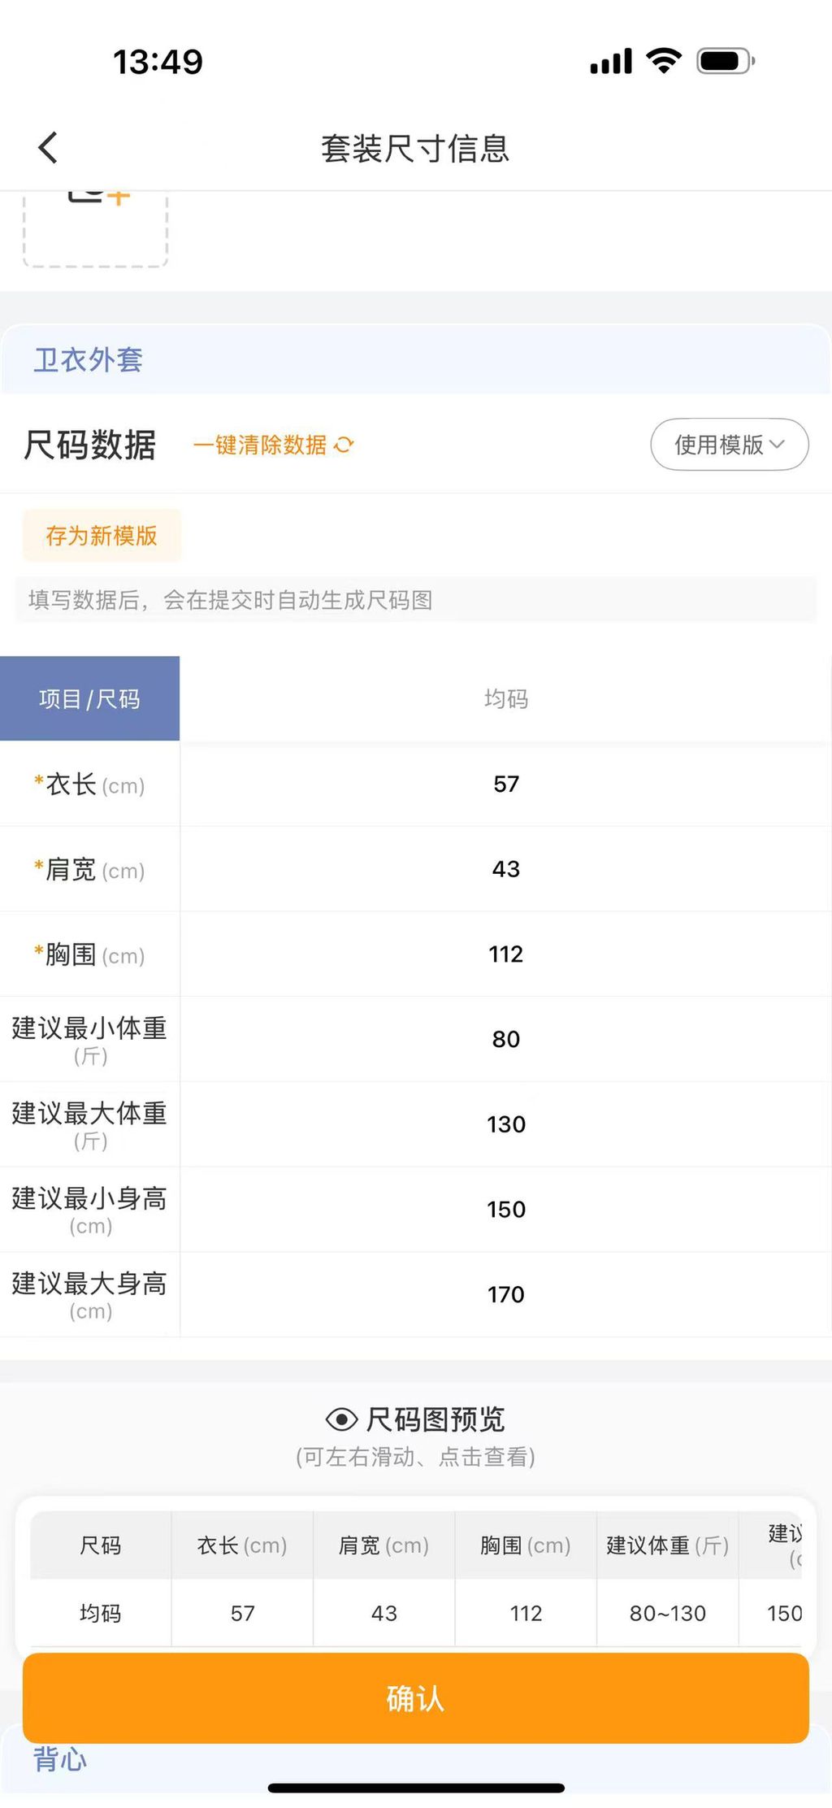Edit 建议最小体重 value 80
The image size is (832, 1808).
click(x=506, y=1039)
